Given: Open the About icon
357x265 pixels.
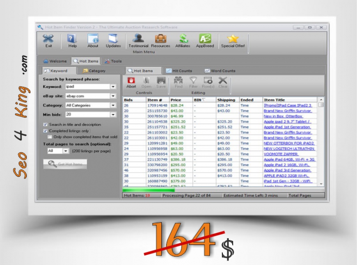Looking at the screenshot, I should 93,39.
